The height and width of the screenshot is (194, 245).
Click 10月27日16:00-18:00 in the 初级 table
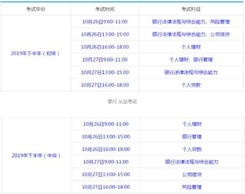click(x=105, y=85)
